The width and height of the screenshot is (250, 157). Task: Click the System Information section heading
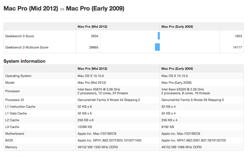[24, 61]
